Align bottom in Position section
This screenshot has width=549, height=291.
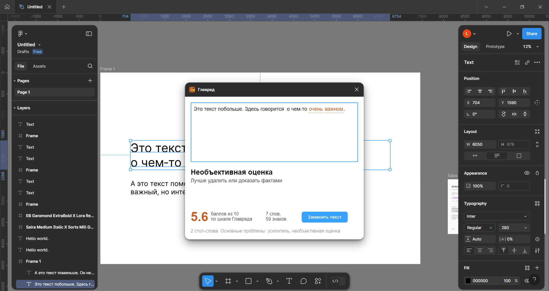[x=525, y=91]
